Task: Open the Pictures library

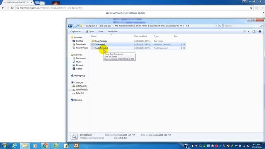Action: pyautogui.click(x=79, y=65)
